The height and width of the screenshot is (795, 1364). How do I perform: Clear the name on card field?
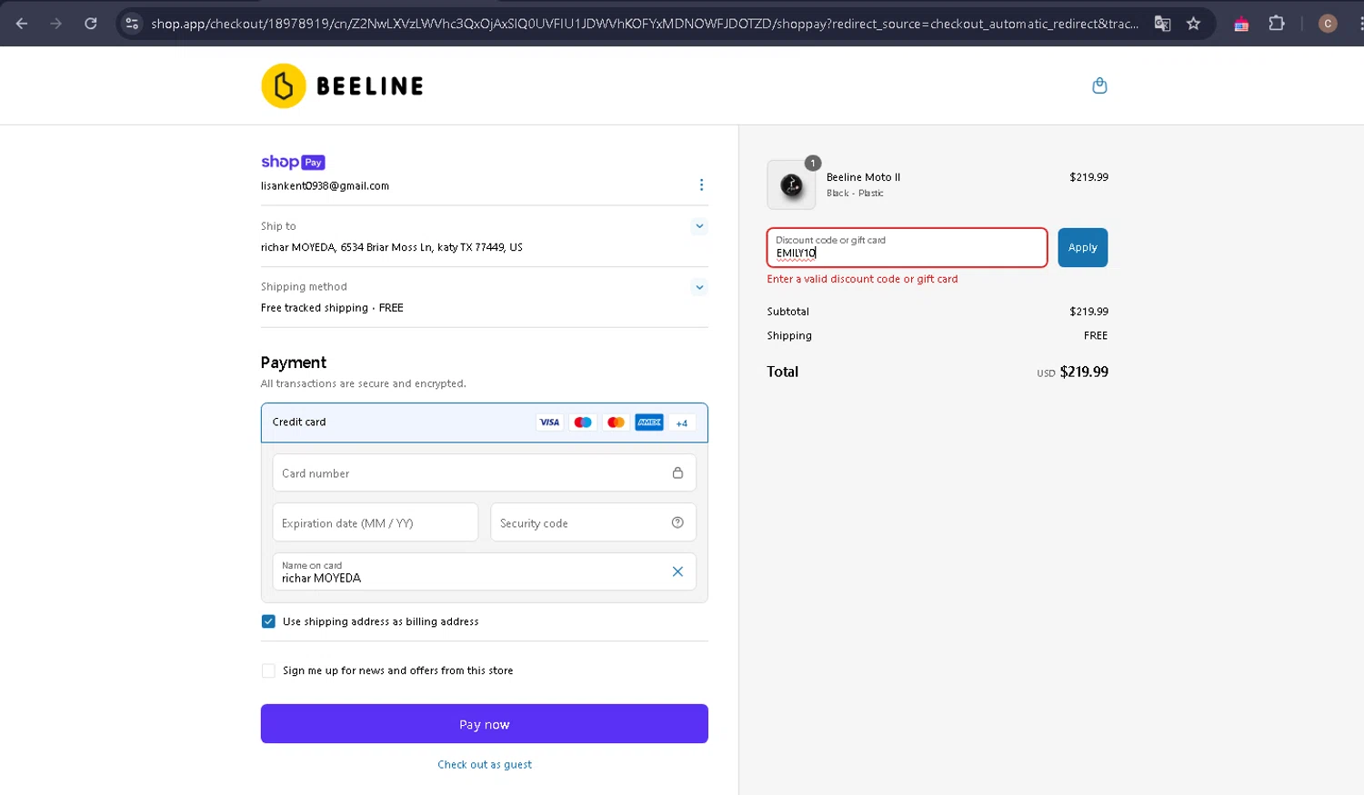tap(677, 571)
